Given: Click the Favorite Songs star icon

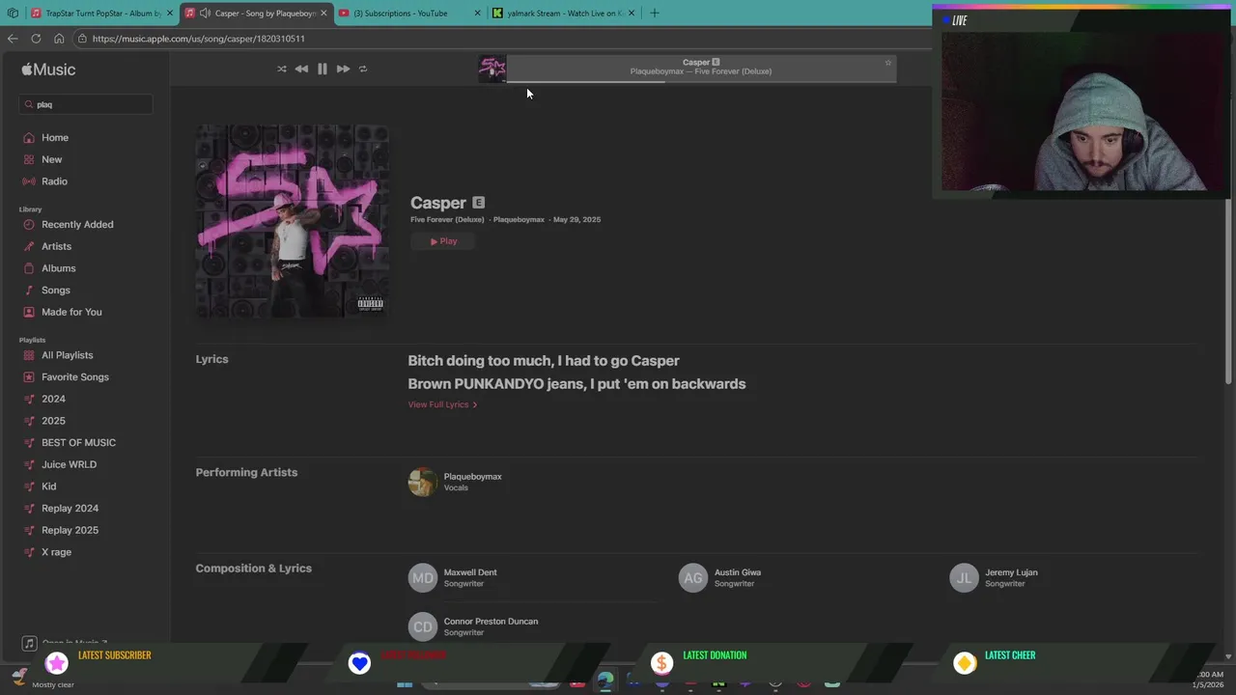Looking at the screenshot, I should [x=29, y=376].
